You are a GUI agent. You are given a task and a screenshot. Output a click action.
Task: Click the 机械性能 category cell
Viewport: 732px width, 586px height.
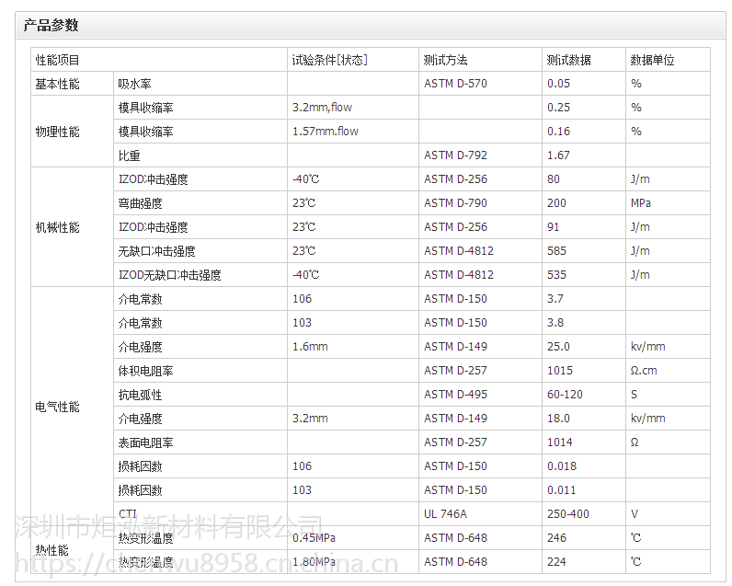58,227
